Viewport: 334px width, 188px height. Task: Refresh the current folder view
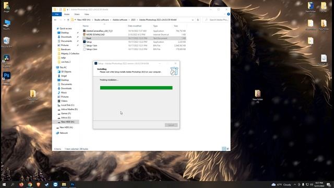click(x=198, y=20)
